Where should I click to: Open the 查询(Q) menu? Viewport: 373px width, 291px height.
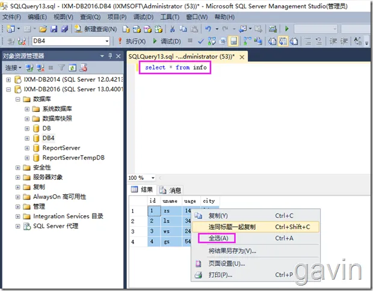click(x=90, y=17)
